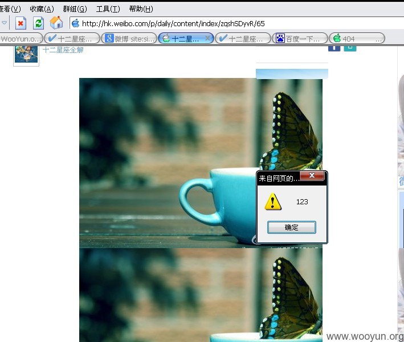Click the 十二星座全解 profile avatar
Screen dimensions: 404x342
(x=26, y=55)
